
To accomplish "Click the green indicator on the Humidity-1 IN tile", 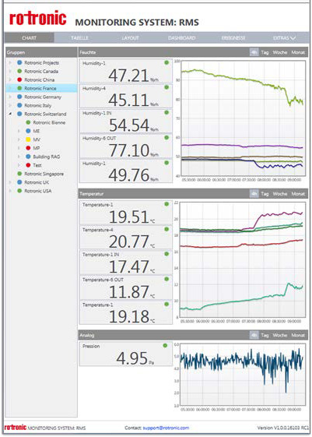I will click(167, 113).
